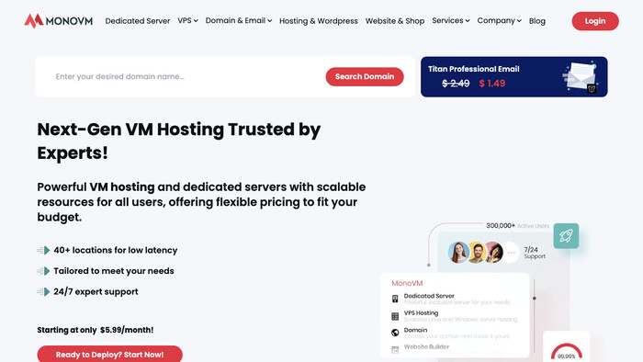643x362 pixels.
Task: Click Ready to Deploy? Start Now! button
Action: (x=109, y=354)
